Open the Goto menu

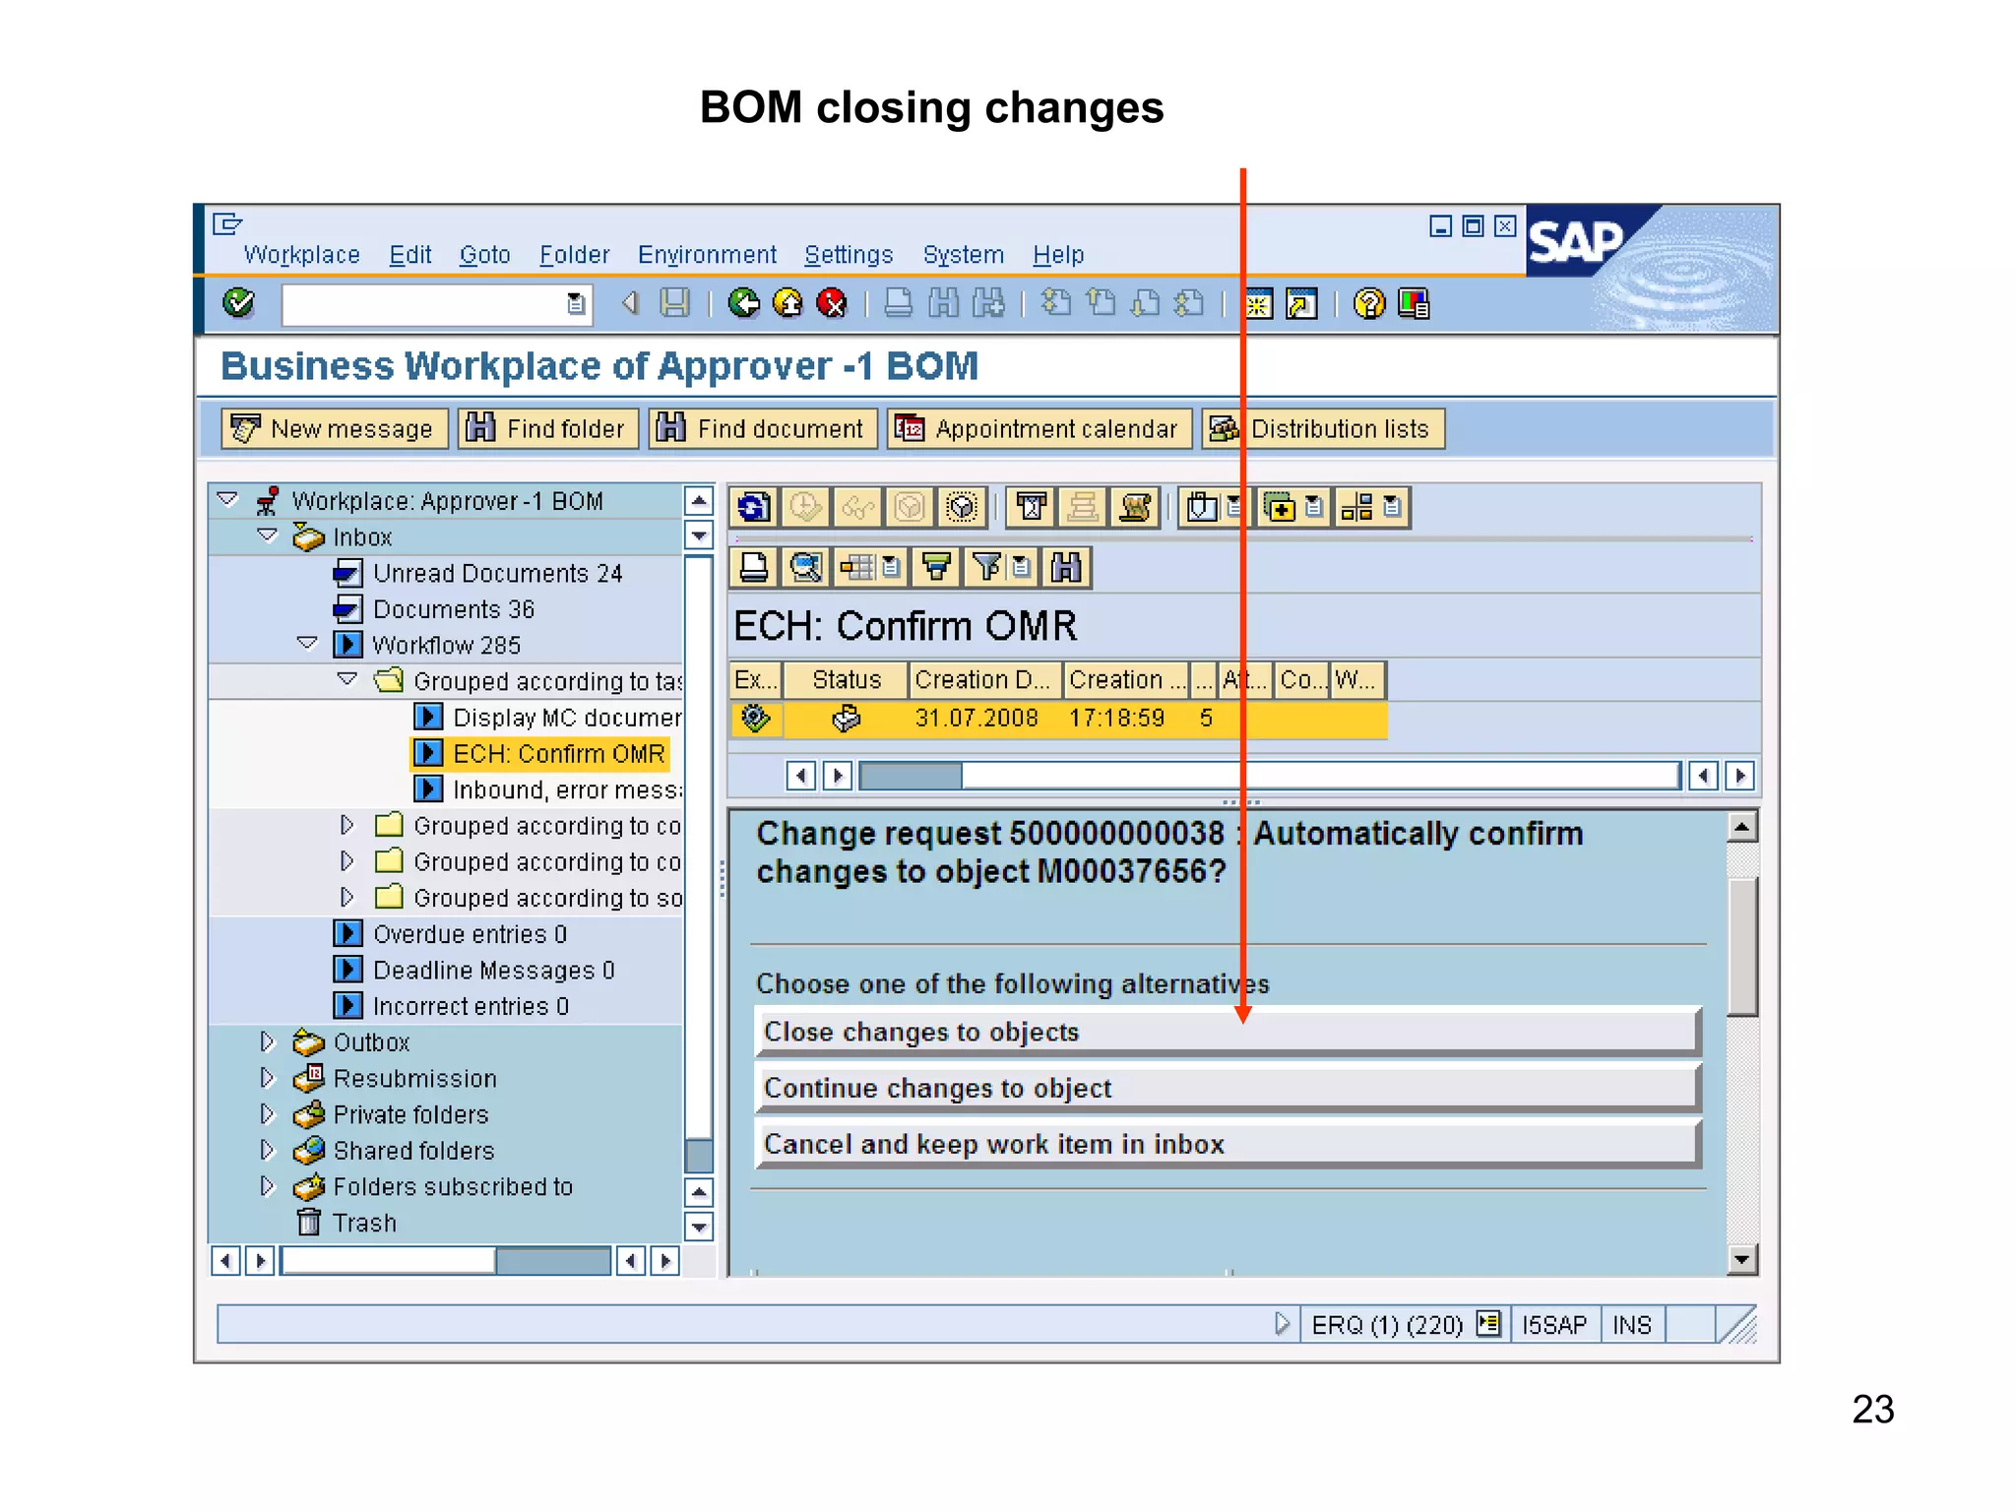[x=484, y=255]
